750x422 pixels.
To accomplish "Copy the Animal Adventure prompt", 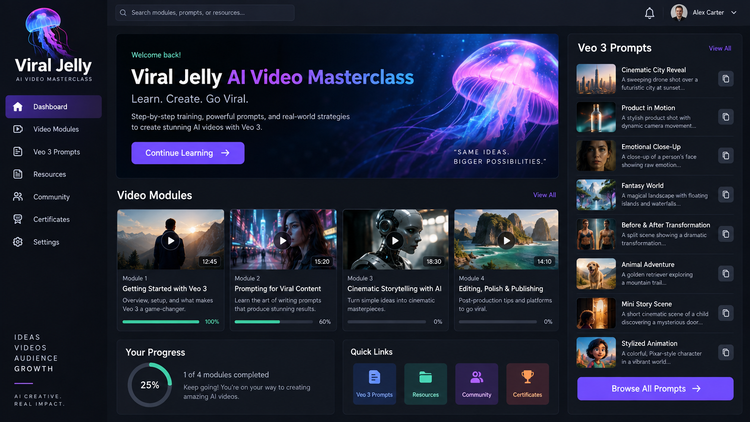I will [x=726, y=274].
